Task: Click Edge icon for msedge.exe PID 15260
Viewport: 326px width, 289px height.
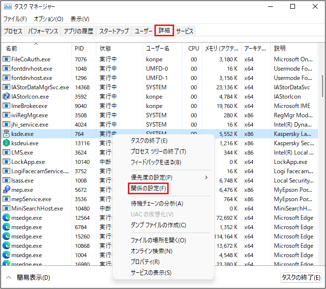Action: click(x=6, y=236)
